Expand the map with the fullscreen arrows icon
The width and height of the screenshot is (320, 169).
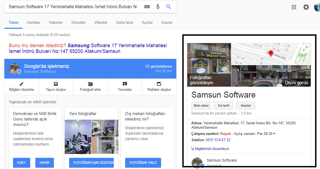(x=305, y=49)
